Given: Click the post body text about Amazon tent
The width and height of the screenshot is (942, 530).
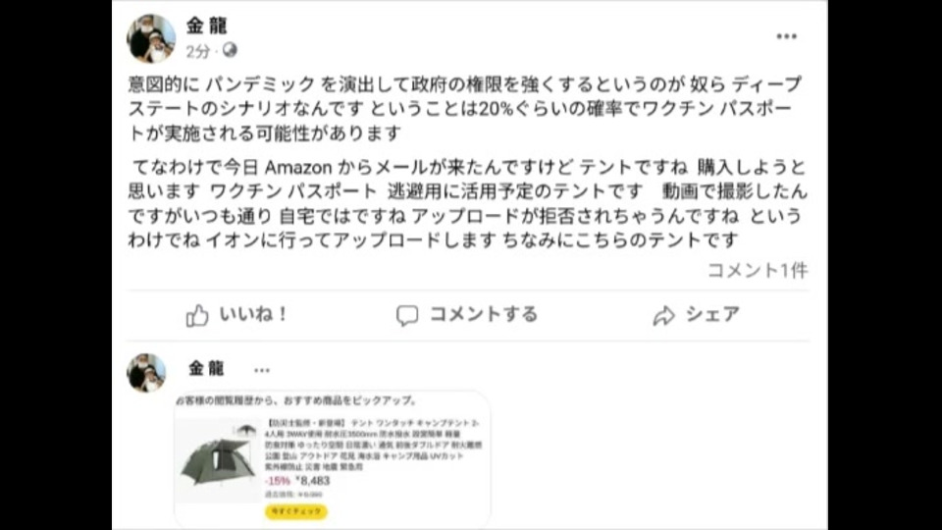Looking at the screenshot, I should [467, 204].
